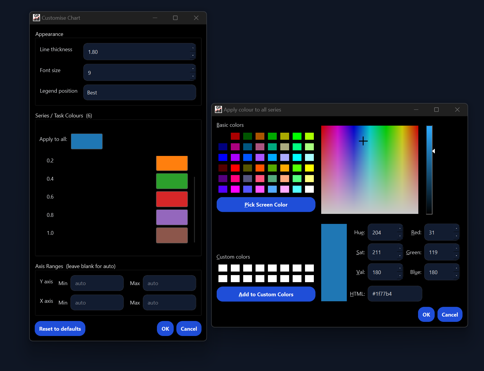Open the Apply to all blue swatch

87,142
